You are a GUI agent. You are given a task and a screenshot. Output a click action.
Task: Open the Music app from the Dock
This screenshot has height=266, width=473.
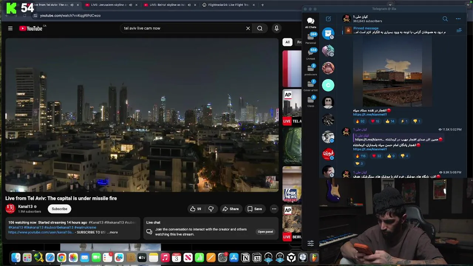165,258
